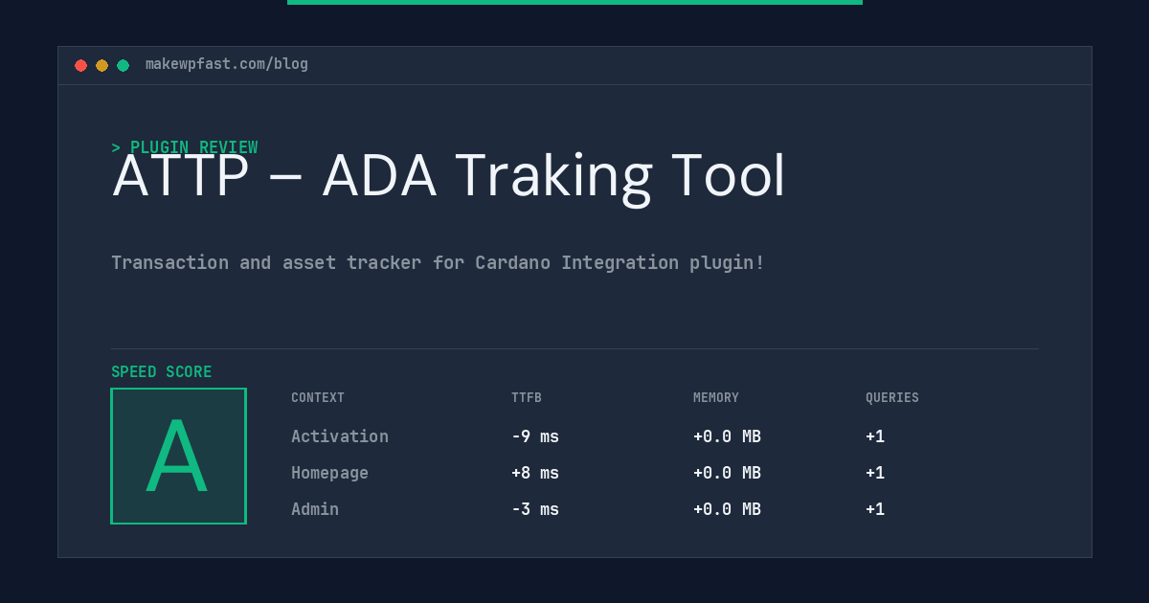The width and height of the screenshot is (1149, 603).
Task: Click the Cardano Integration plugin description text
Action: point(438,262)
